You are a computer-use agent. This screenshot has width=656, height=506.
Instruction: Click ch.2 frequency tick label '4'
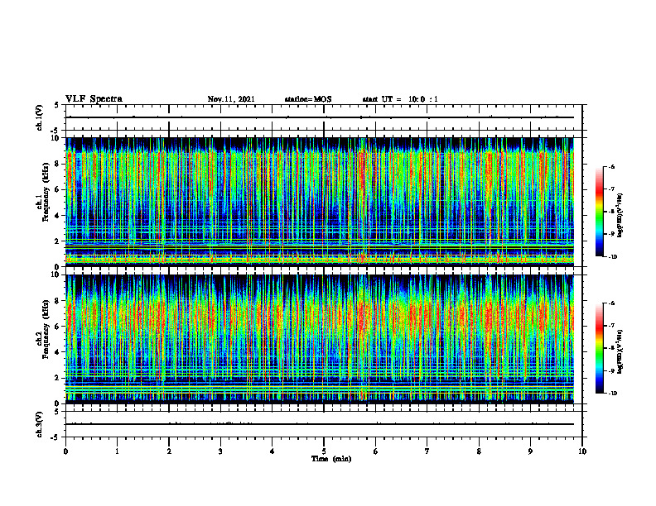click(58, 352)
